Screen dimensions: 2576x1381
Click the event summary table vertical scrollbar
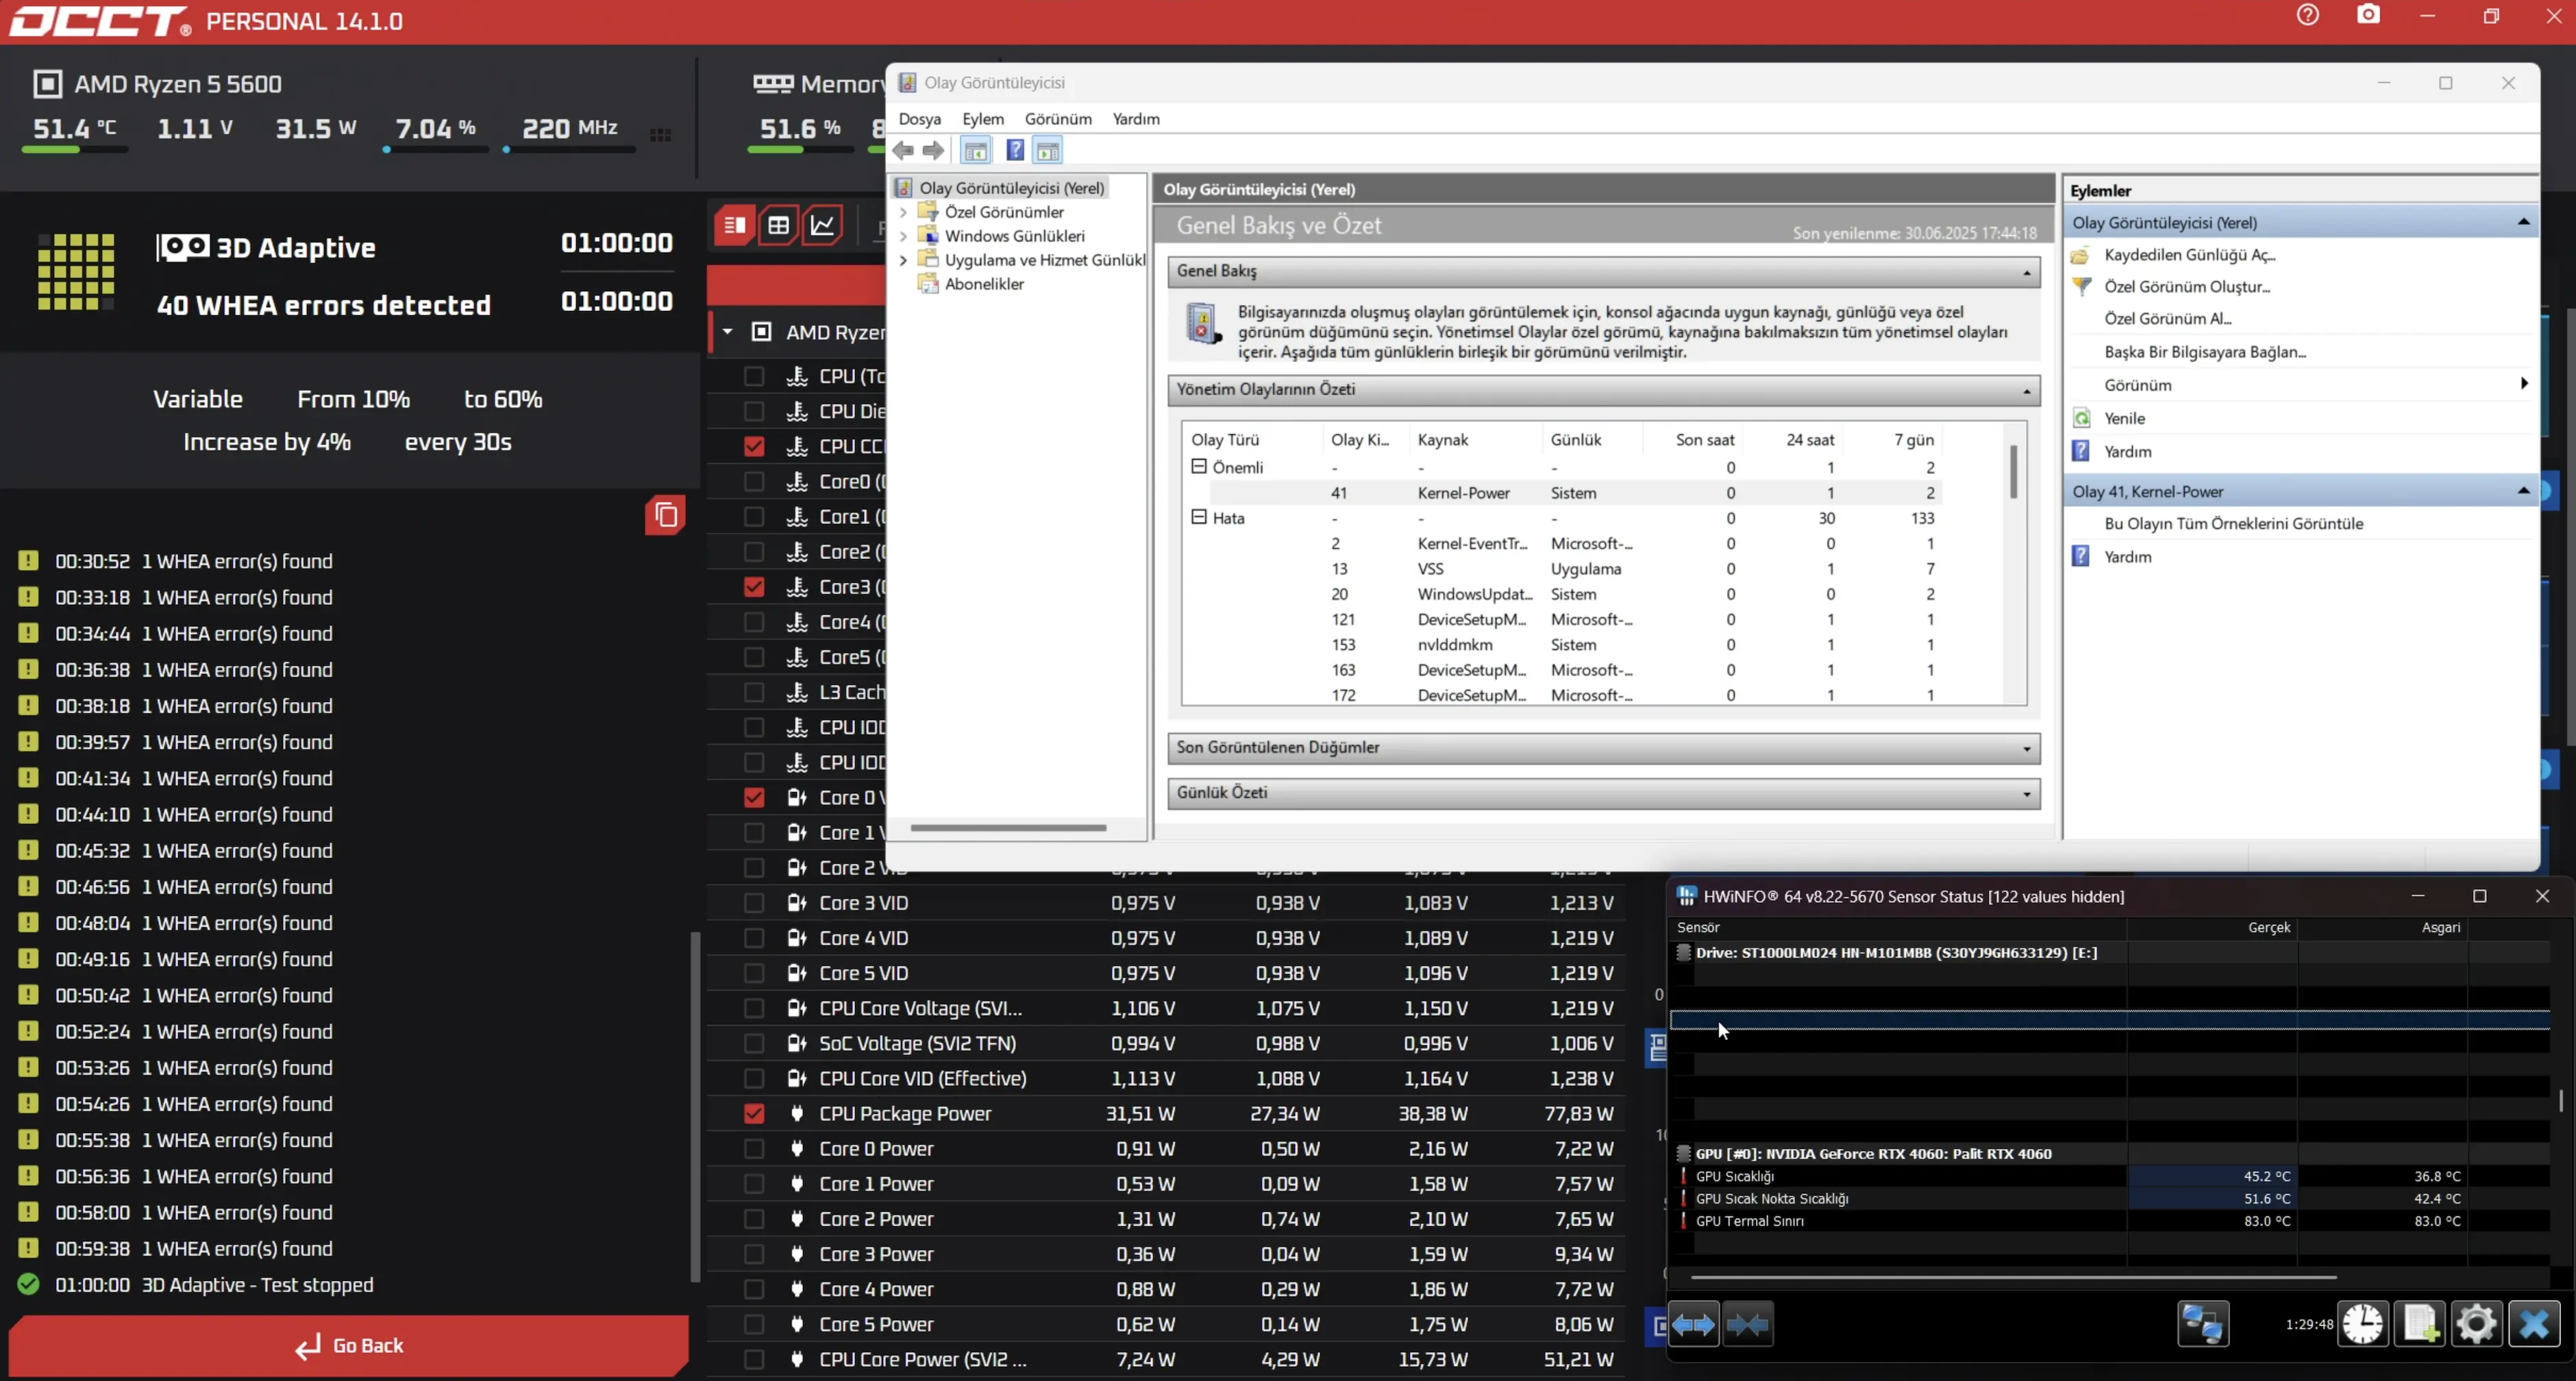[2013, 472]
